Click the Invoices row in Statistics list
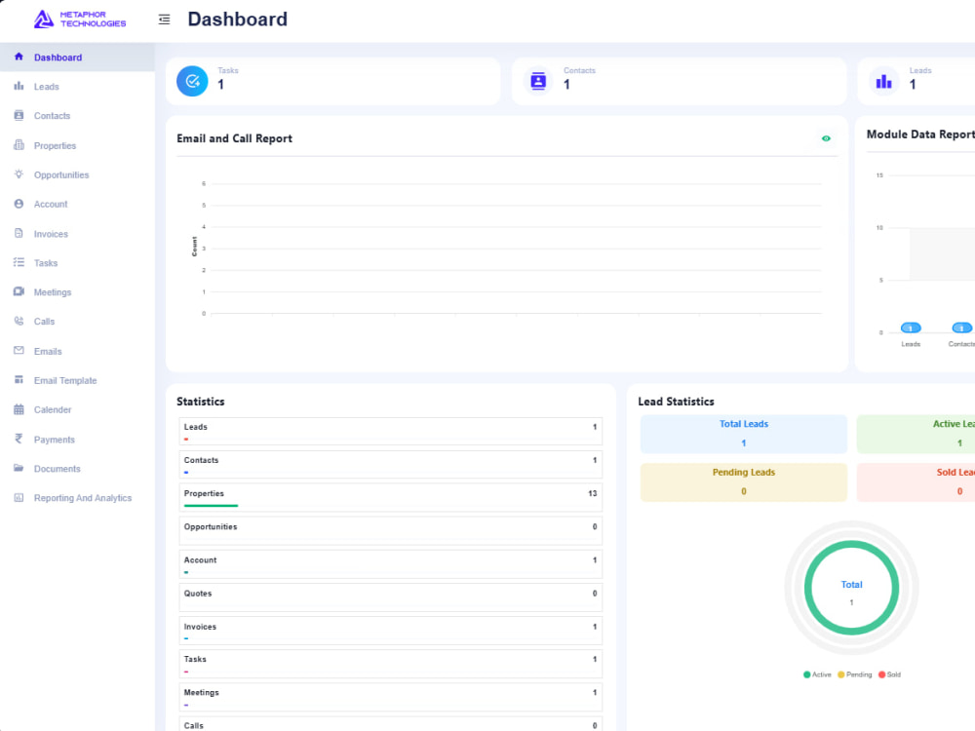Viewport: 975px width, 731px height. [391, 631]
